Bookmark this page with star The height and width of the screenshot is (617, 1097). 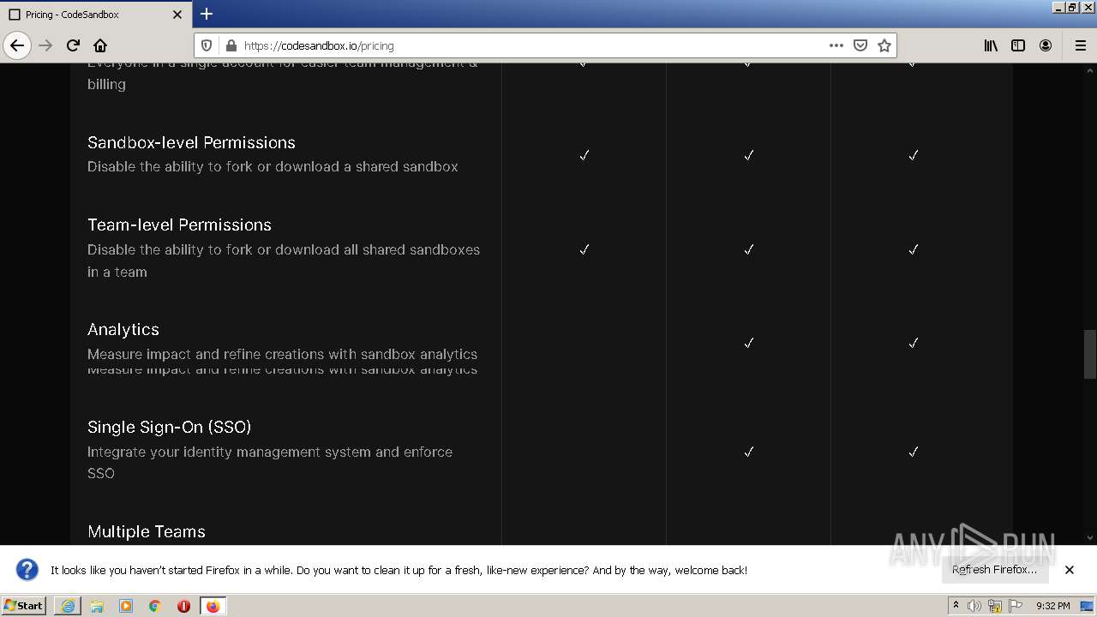pyautogui.click(x=884, y=45)
